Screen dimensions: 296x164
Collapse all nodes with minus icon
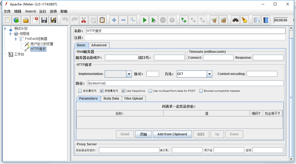point(123,20)
